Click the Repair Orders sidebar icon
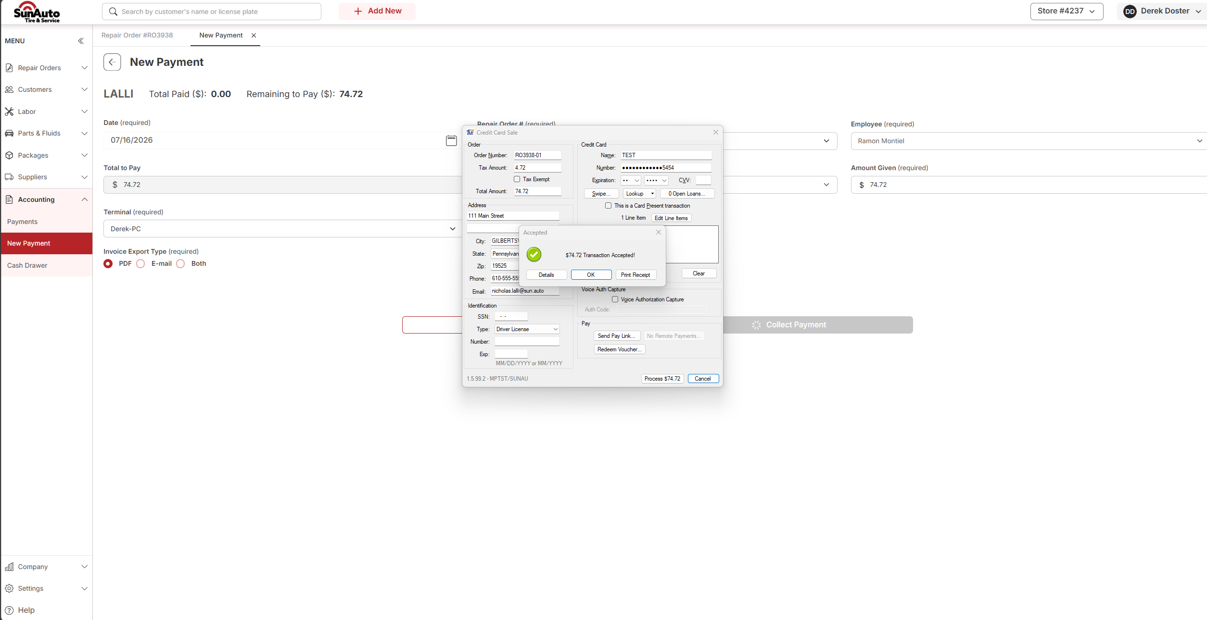This screenshot has width=1207, height=620. click(9, 68)
